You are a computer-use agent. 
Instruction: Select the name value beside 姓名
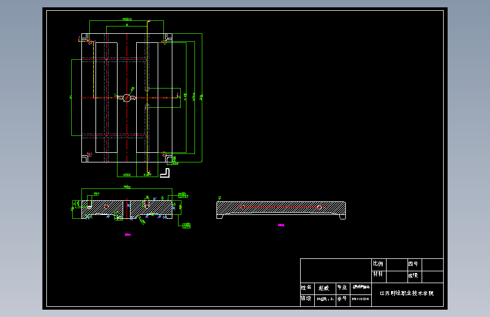tap(324, 288)
